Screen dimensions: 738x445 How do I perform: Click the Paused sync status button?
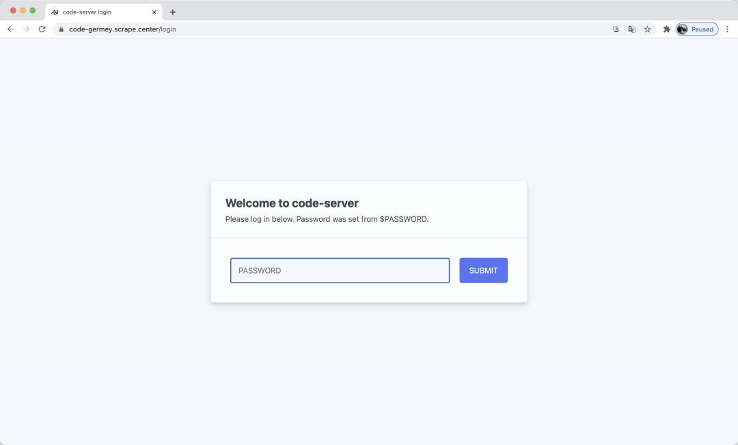[697, 29]
